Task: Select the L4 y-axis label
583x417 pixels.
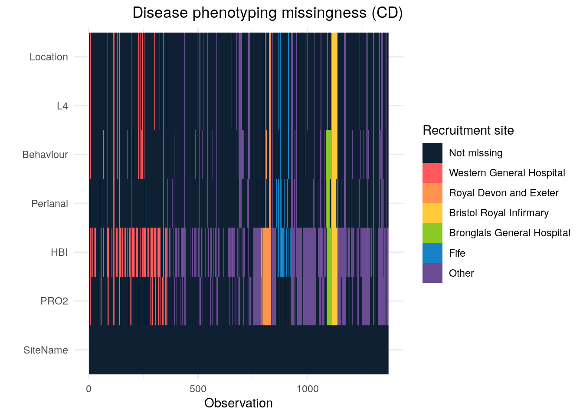Action: pos(62,106)
